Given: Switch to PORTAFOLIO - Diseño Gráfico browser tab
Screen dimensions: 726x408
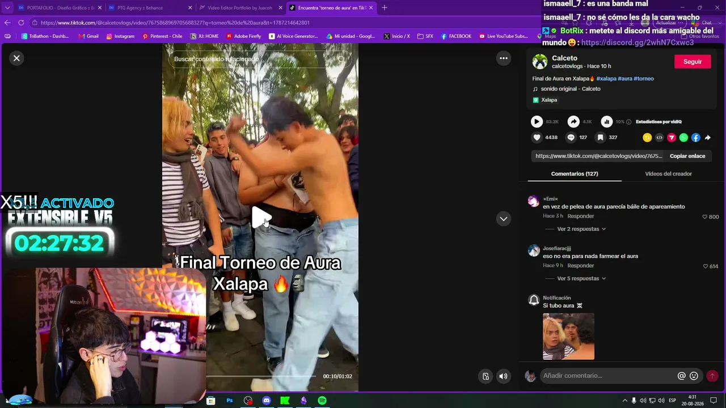Looking at the screenshot, I should click(x=60, y=8).
